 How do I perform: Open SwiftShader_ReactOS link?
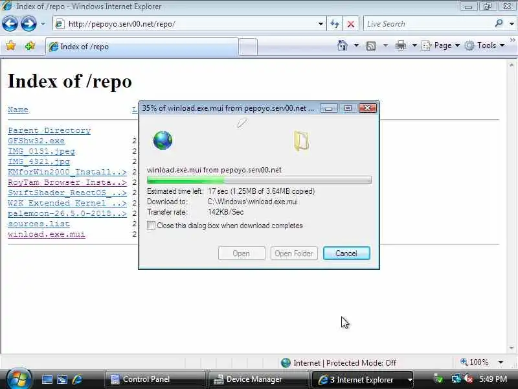(67, 193)
